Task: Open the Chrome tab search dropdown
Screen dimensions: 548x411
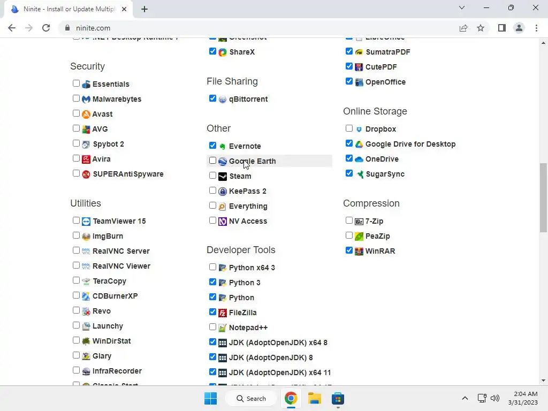Action: pyautogui.click(x=462, y=7)
